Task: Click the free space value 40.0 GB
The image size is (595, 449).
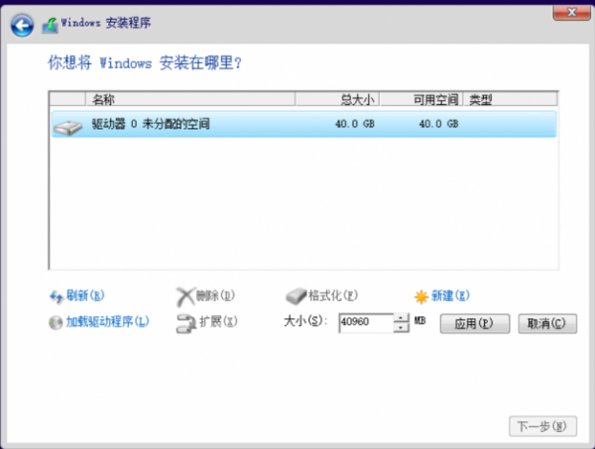Action: 438,124
